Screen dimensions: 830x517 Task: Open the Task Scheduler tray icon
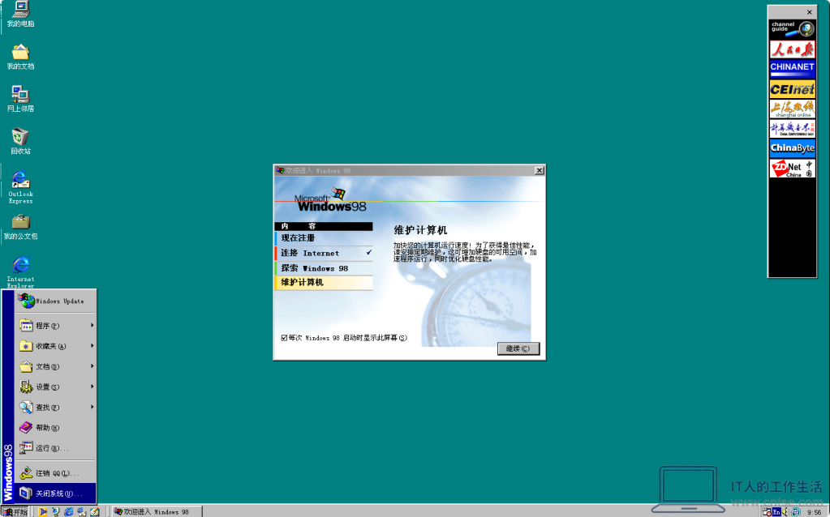pos(767,511)
